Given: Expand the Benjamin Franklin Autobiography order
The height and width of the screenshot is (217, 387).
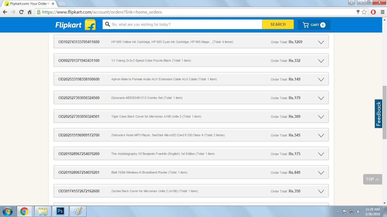Looking at the screenshot, I should coord(321,154).
